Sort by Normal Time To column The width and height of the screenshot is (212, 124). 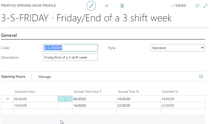point(129,92)
